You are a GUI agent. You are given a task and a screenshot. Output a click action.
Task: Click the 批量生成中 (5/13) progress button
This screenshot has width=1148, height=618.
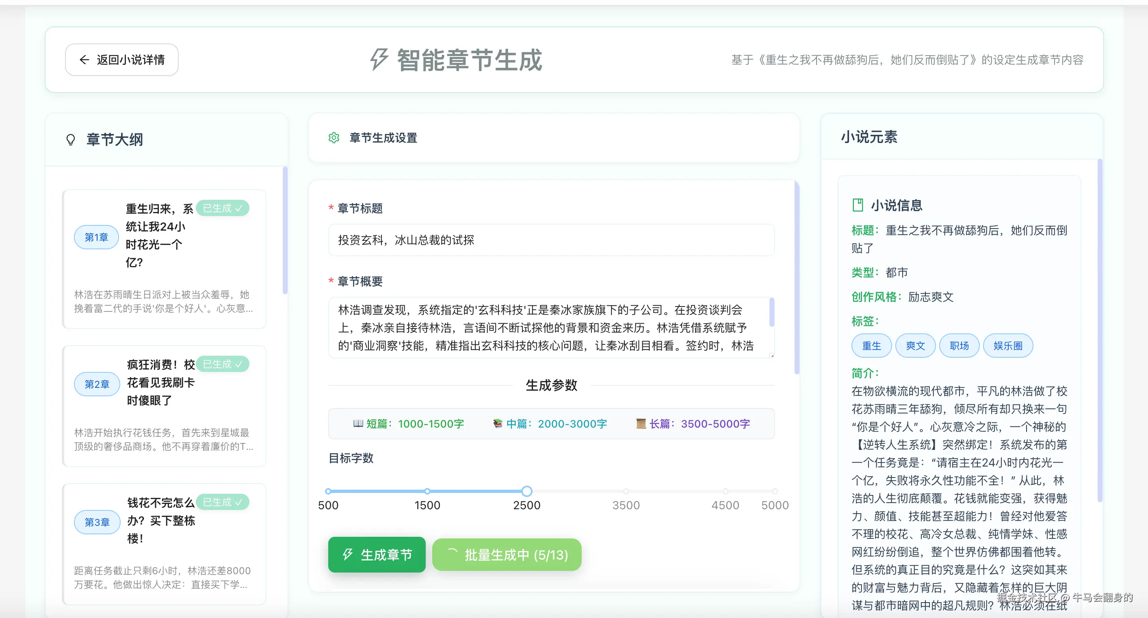506,555
